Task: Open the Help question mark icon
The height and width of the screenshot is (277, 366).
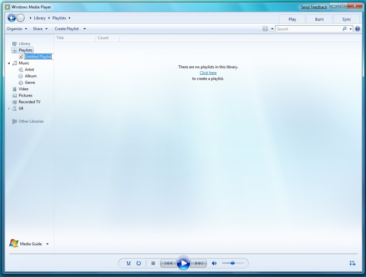Action: click(357, 29)
